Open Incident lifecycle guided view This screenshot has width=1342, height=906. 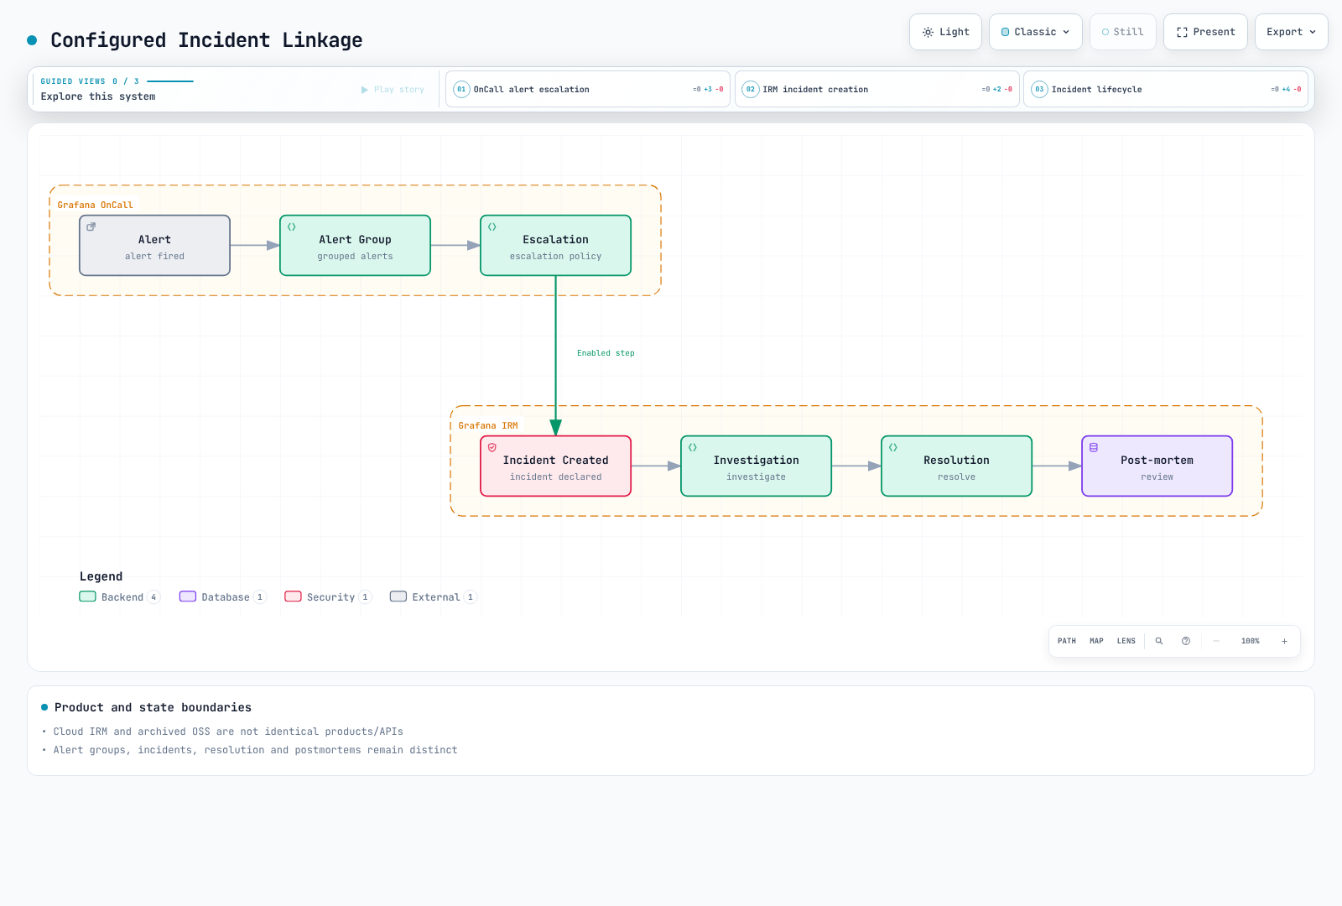click(x=1166, y=89)
